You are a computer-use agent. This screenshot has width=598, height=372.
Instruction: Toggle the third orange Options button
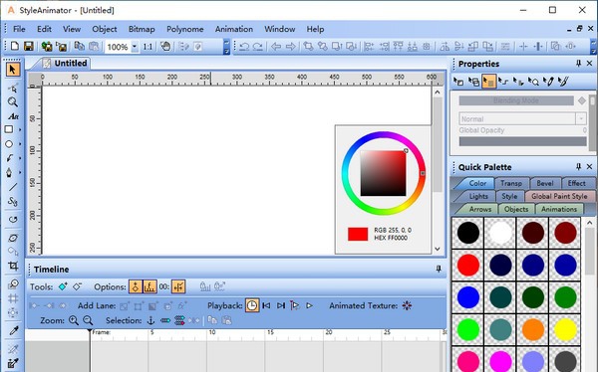(178, 286)
